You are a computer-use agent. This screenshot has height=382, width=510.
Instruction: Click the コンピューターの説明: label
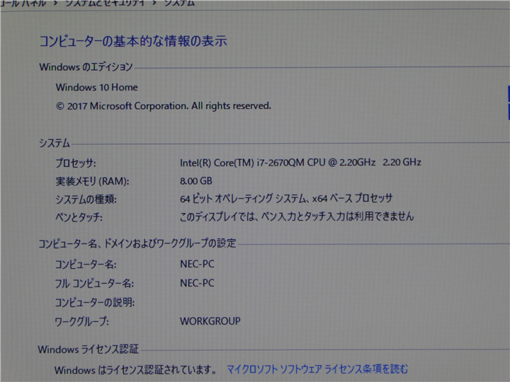[94, 303]
